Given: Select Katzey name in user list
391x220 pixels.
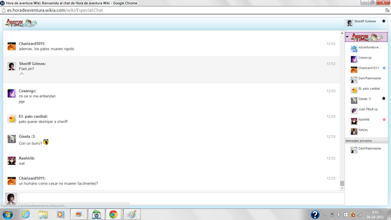Looking at the screenshot, I should point(363,130).
